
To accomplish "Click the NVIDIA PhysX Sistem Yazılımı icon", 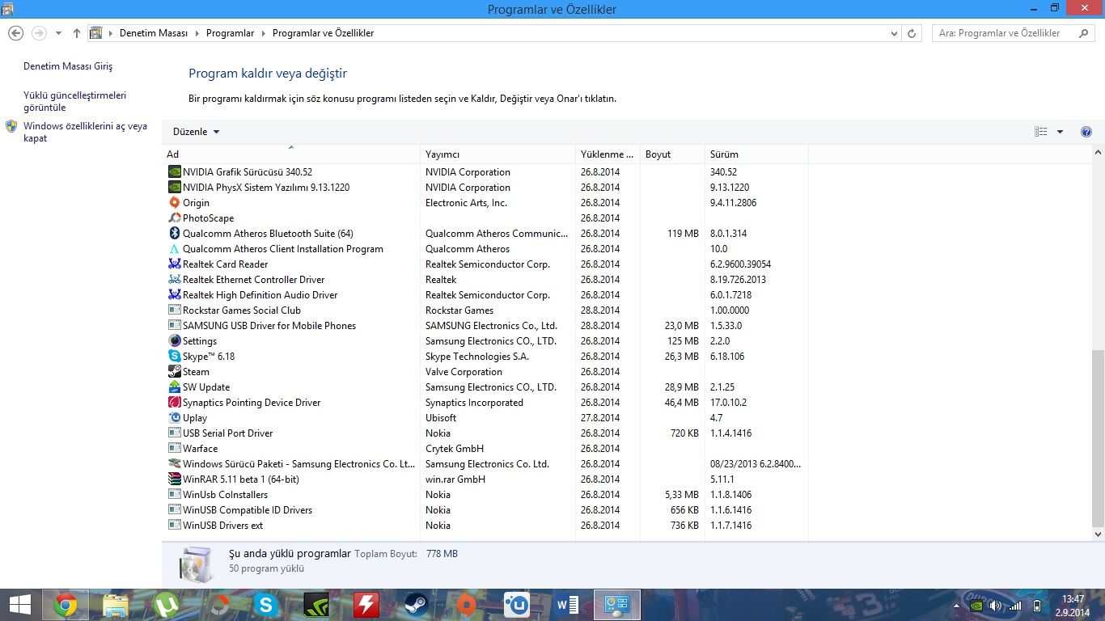I will (x=174, y=187).
